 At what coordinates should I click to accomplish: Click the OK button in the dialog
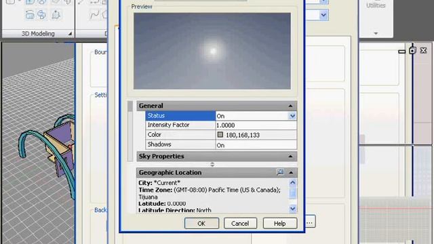(201, 223)
